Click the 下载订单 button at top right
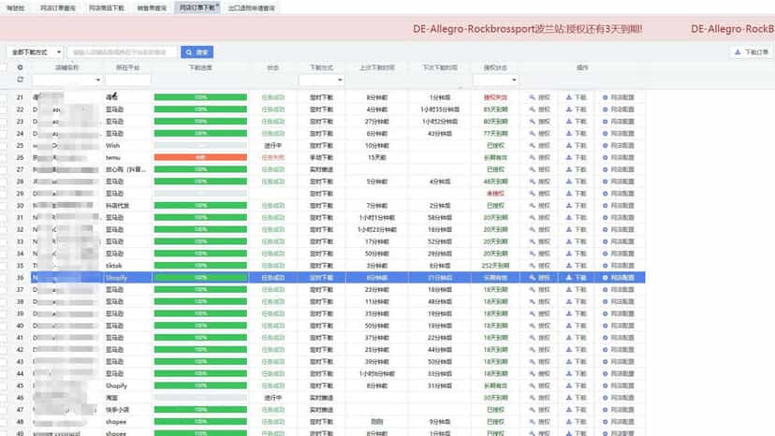Image resolution: width=775 pixels, height=436 pixels. pos(752,51)
